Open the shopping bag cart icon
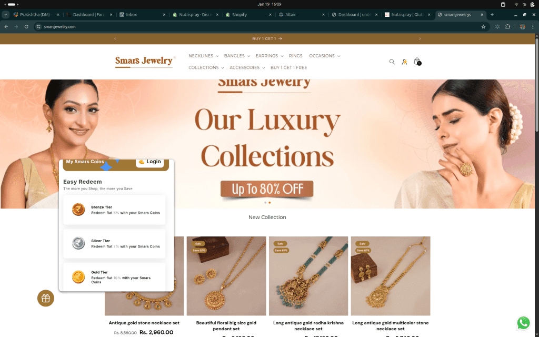 (417, 62)
